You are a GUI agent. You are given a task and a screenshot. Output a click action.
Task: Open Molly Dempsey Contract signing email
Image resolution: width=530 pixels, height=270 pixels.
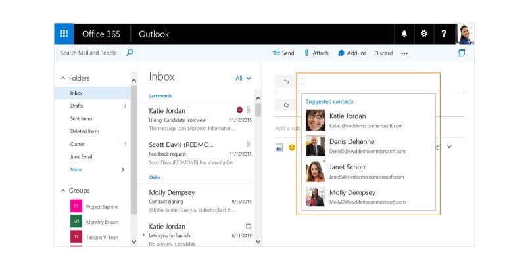tap(197, 201)
